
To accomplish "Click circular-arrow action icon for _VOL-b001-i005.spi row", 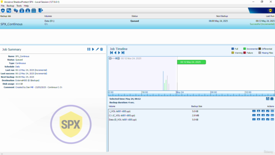I will coord(263,111).
